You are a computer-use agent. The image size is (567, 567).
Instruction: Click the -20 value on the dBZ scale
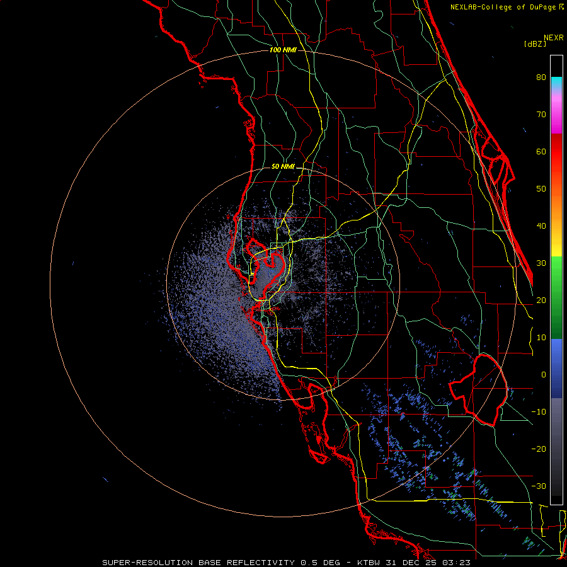pyautogui.click(x=539, y=449)
